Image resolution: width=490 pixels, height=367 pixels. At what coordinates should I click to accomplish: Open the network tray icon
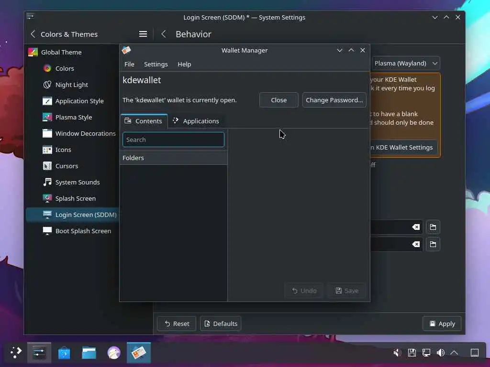point(426,353)
